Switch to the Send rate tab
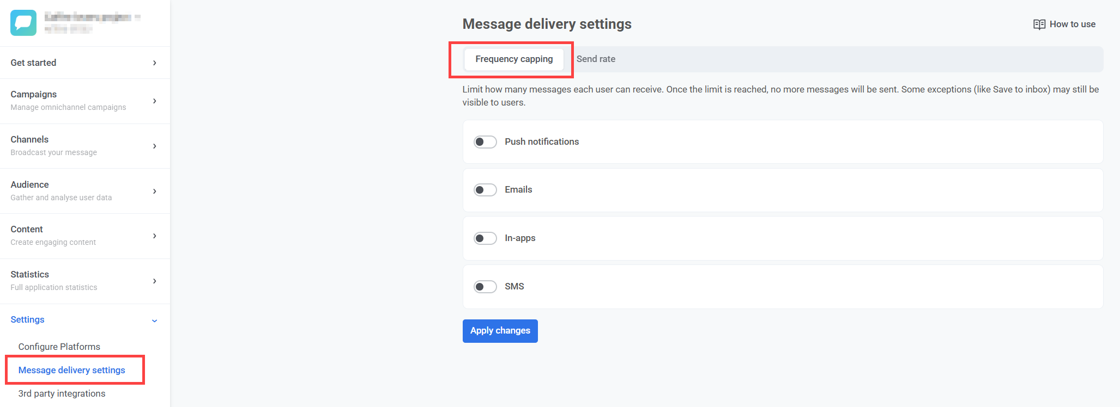This screenshot has width=1120, height=407. pos(596,59)
